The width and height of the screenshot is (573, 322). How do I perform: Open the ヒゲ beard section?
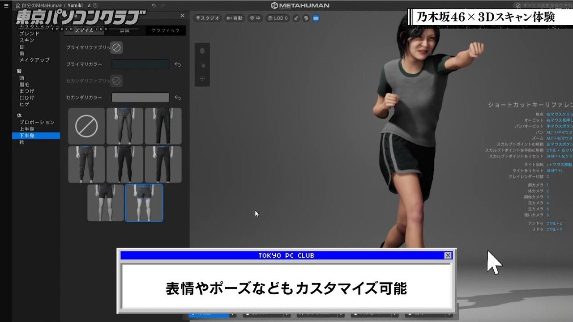(24, 104)
